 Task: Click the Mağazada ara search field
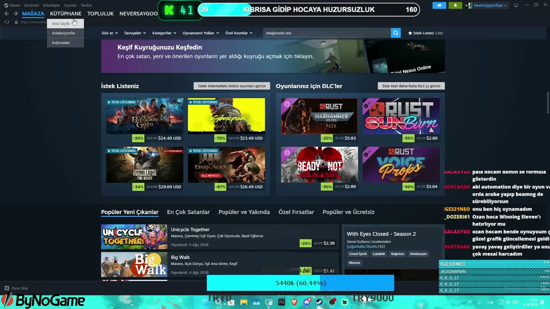[x=327, y=33]
